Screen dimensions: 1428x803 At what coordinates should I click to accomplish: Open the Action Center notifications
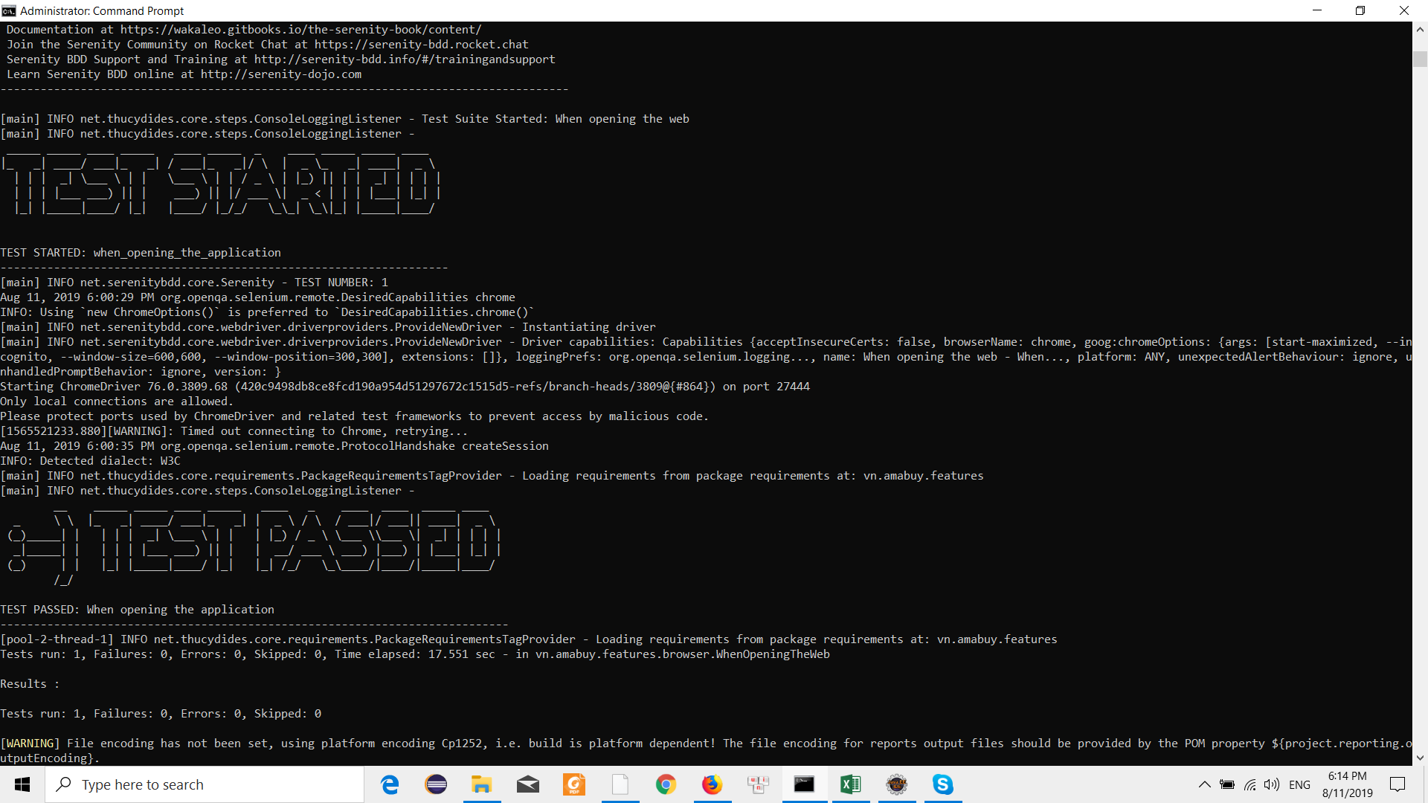click(1398, 784)
